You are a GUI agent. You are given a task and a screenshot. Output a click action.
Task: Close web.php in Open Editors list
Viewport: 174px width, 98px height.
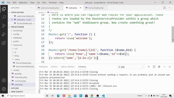(x=12, y=20)
